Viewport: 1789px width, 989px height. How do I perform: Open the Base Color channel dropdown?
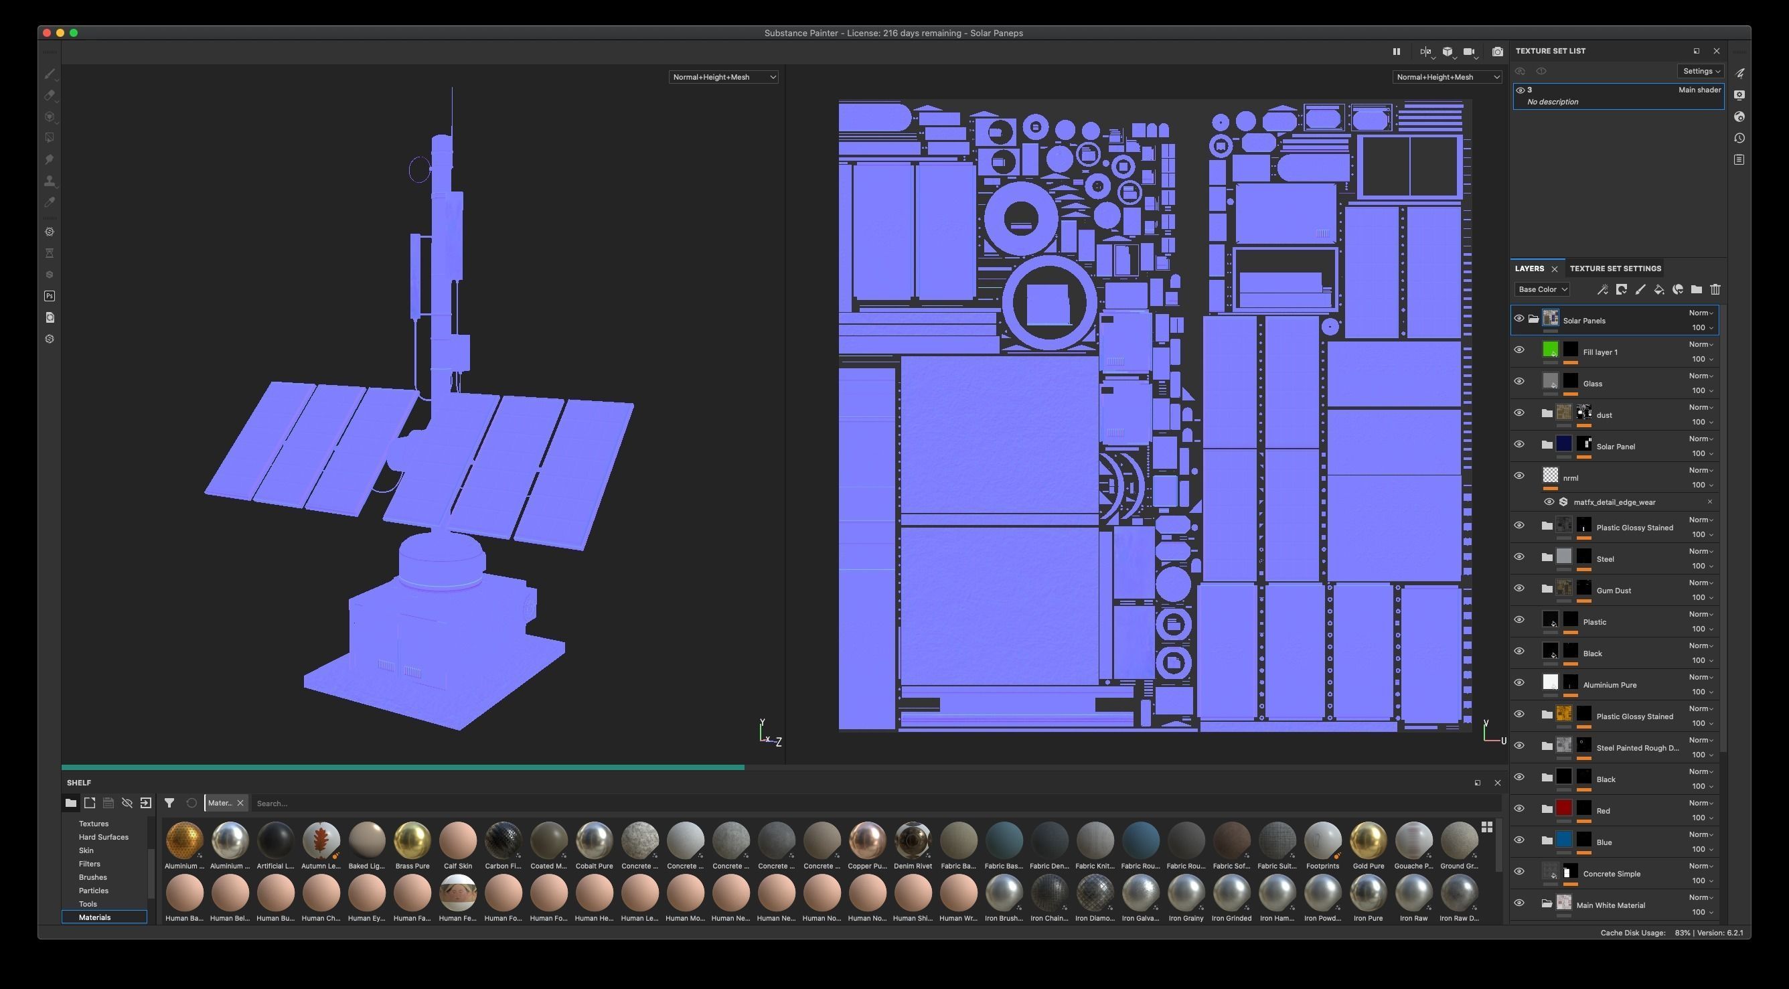click(x=1542, y=290)
